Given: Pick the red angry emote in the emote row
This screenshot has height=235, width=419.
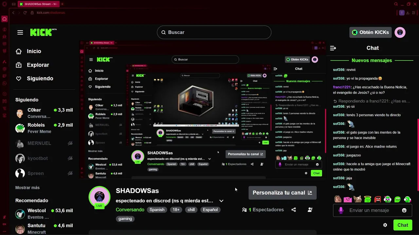Looking at the screenshot, I should point(377,199).
